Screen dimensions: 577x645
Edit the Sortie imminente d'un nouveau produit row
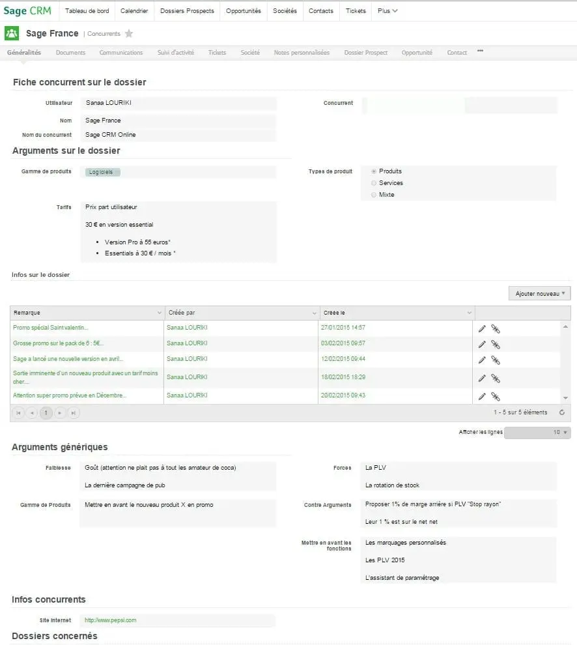(482, 378)
